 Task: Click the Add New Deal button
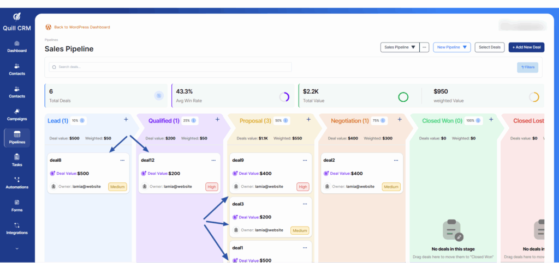point(526,47)
